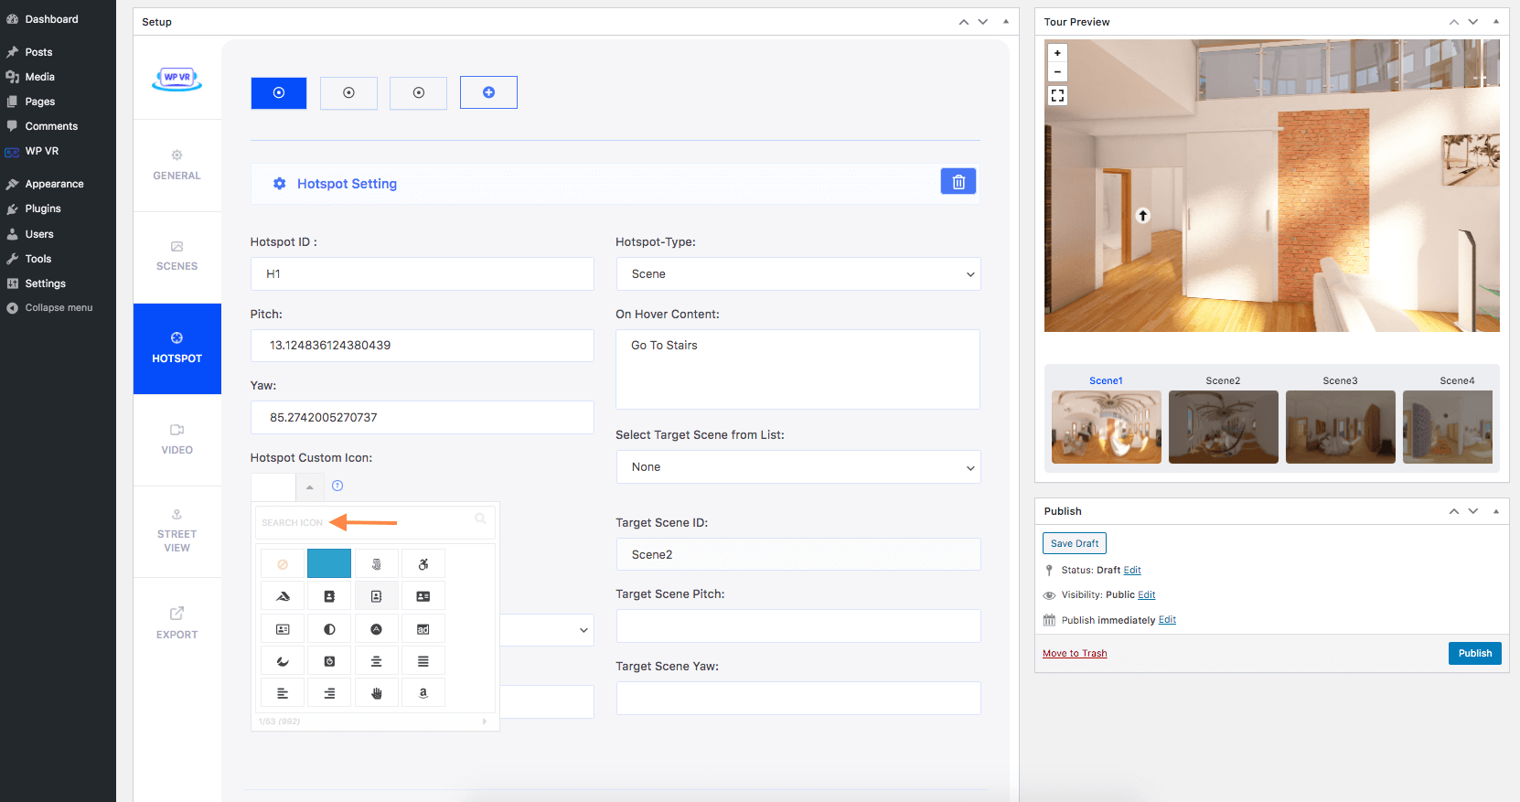The width and height of the screenshot is (1520, 802).
Task: Collapse the Hotspot Custom Icon picker
Action: 309,487
